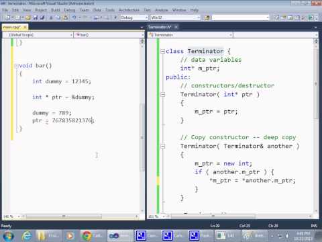Click the 'int* m_ptr;' declaration line
This screenshot has height=242, width=322.
(x=200, y=69)
